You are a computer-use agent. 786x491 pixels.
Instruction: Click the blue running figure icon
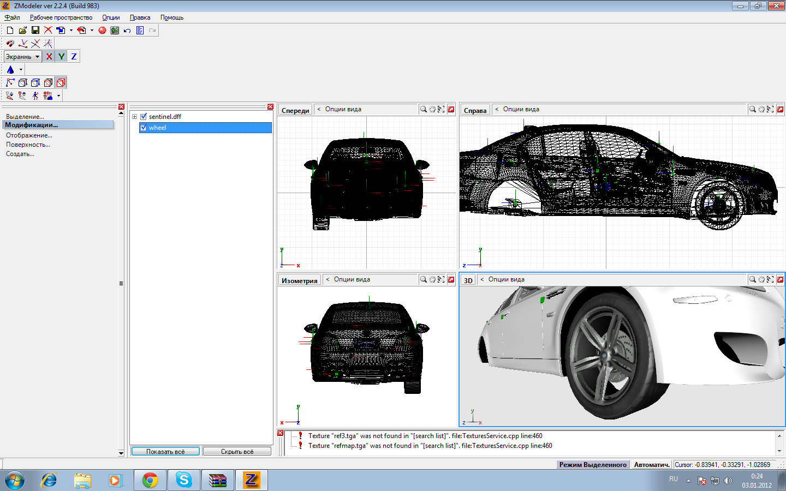[35, 96]
